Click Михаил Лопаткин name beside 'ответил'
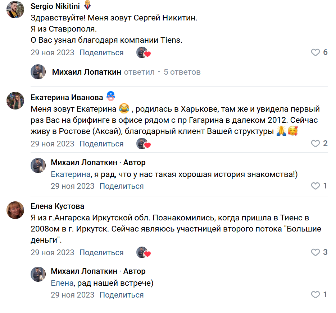 tap(86, 72)
